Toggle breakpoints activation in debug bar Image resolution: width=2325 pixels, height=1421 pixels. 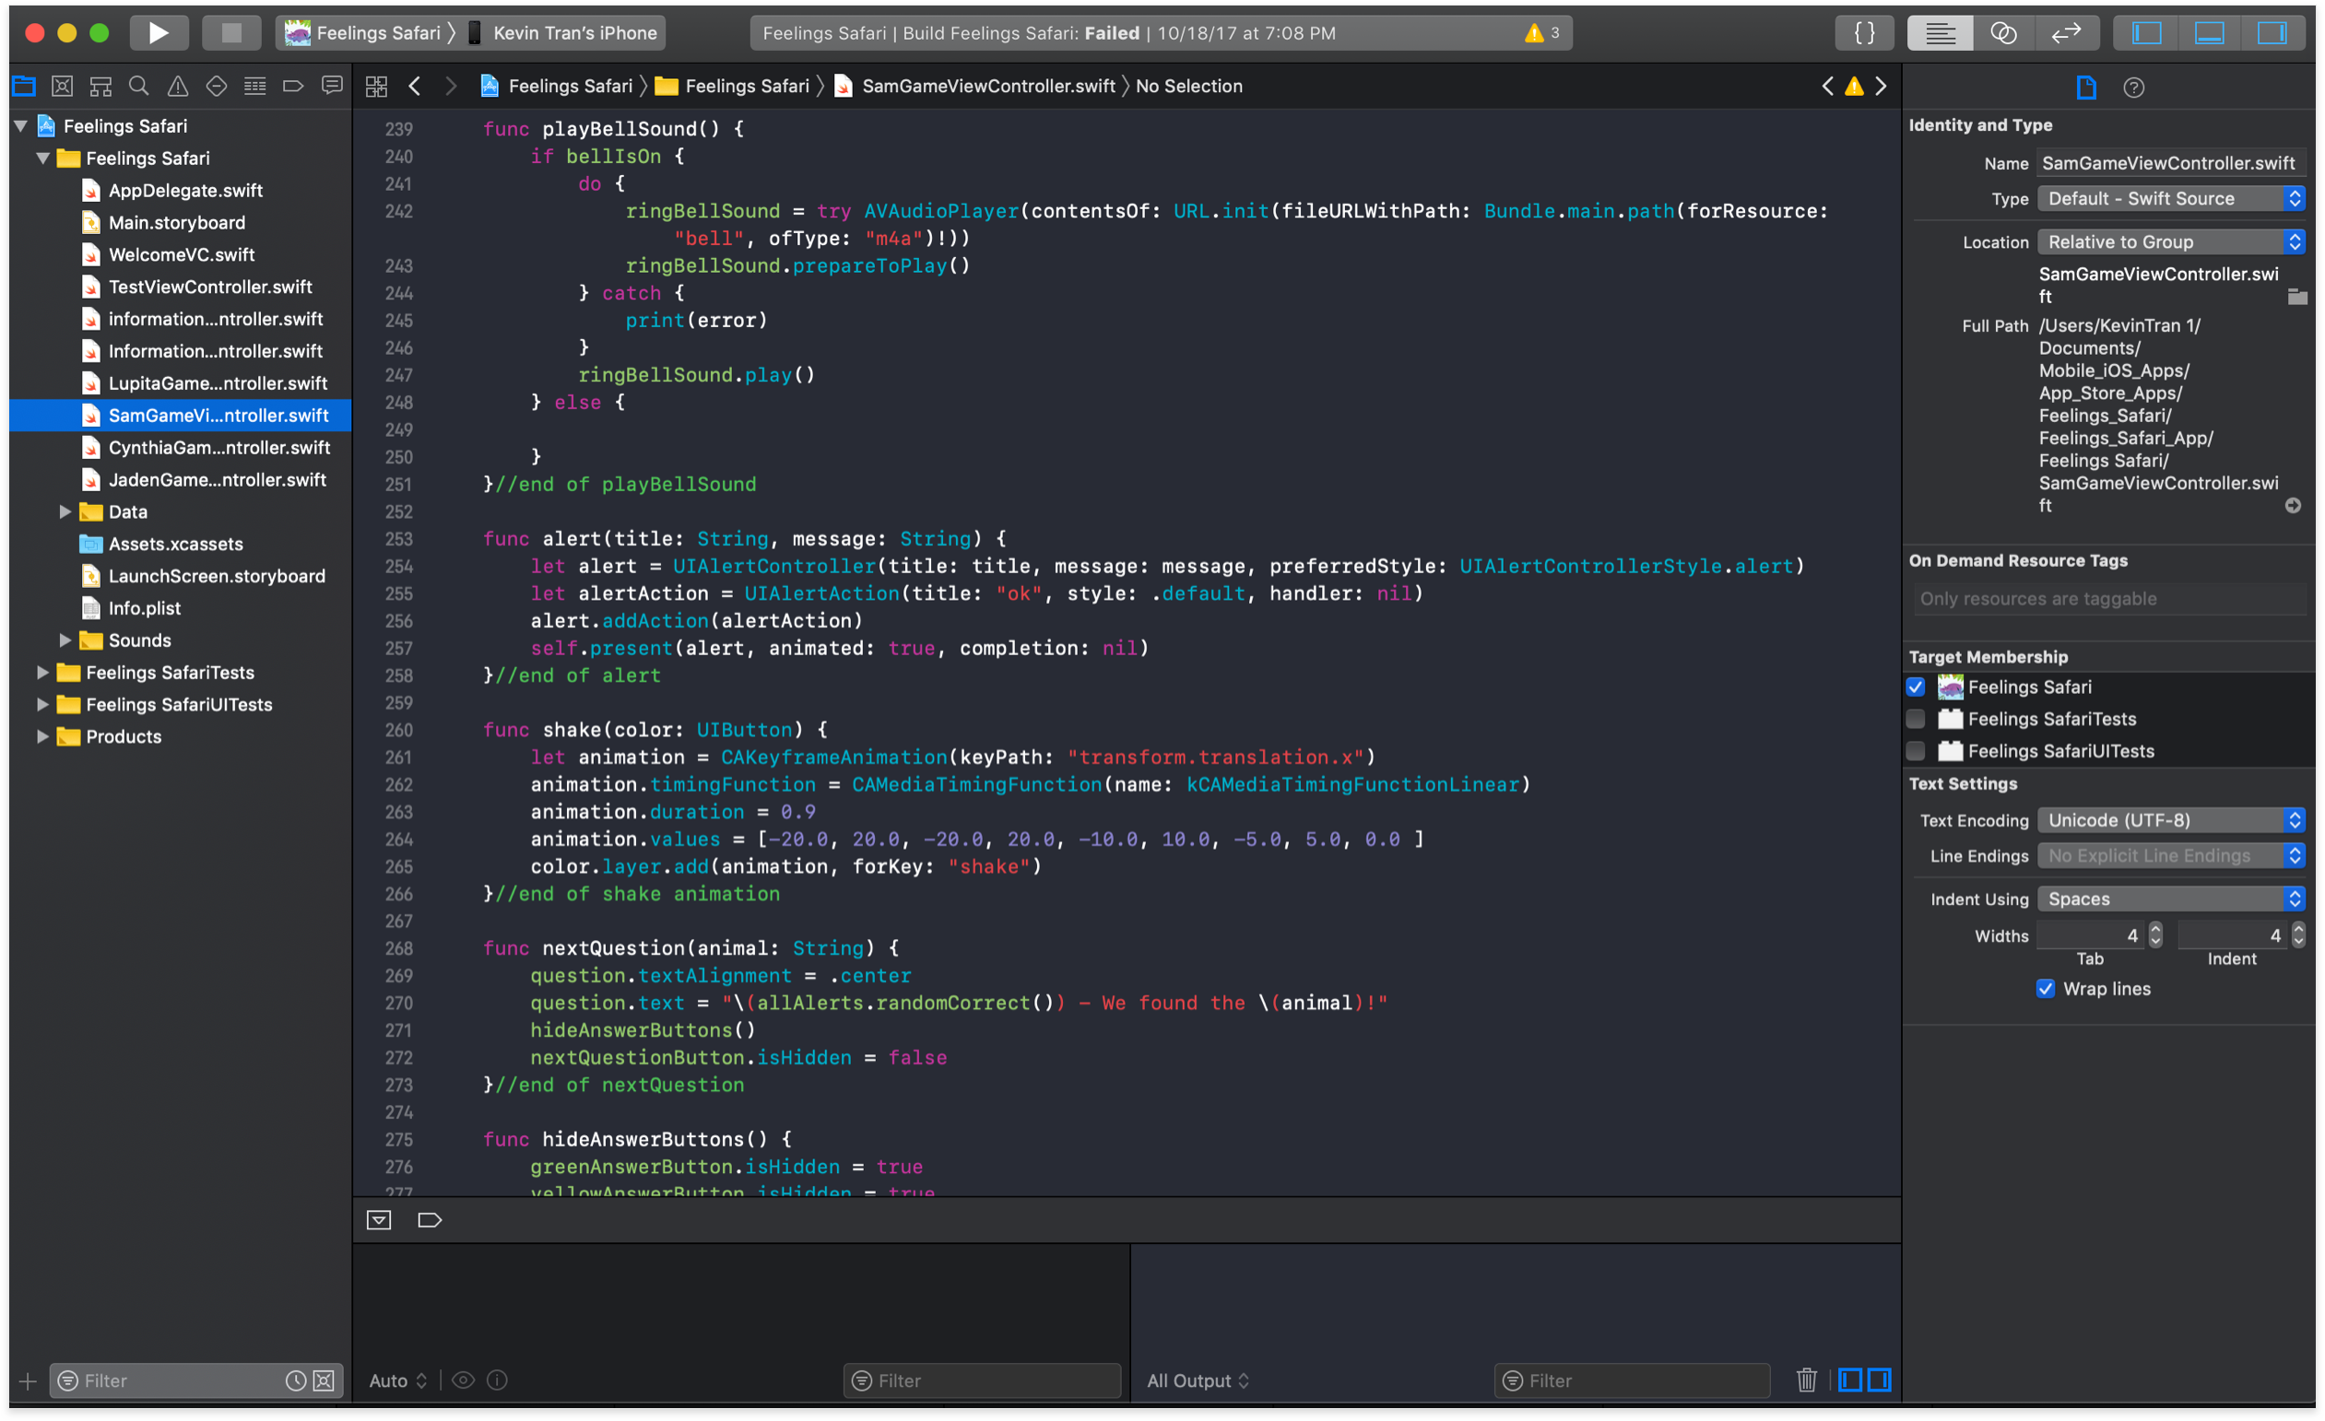click(x=430, y=1220)
